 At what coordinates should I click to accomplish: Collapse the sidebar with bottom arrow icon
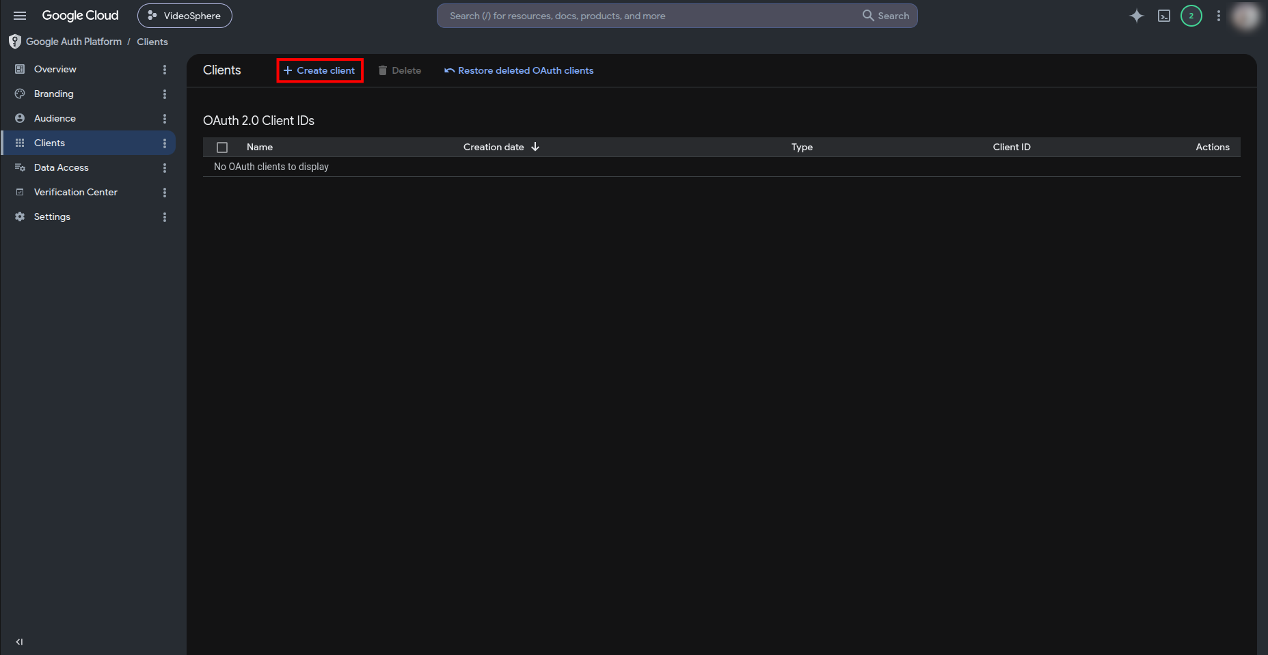[19, 641]
